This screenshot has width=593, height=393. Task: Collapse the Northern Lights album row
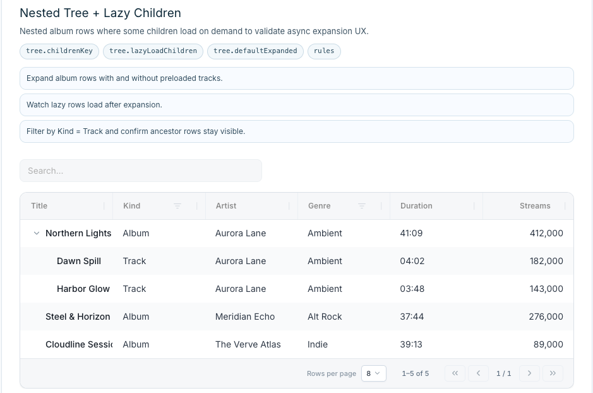(36, 233)
